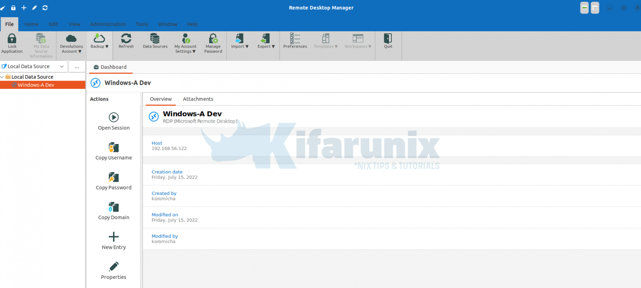The image size is (641, 288).
Task: Select the Windows-A Dev tree entry
Action: coord(36,85)
